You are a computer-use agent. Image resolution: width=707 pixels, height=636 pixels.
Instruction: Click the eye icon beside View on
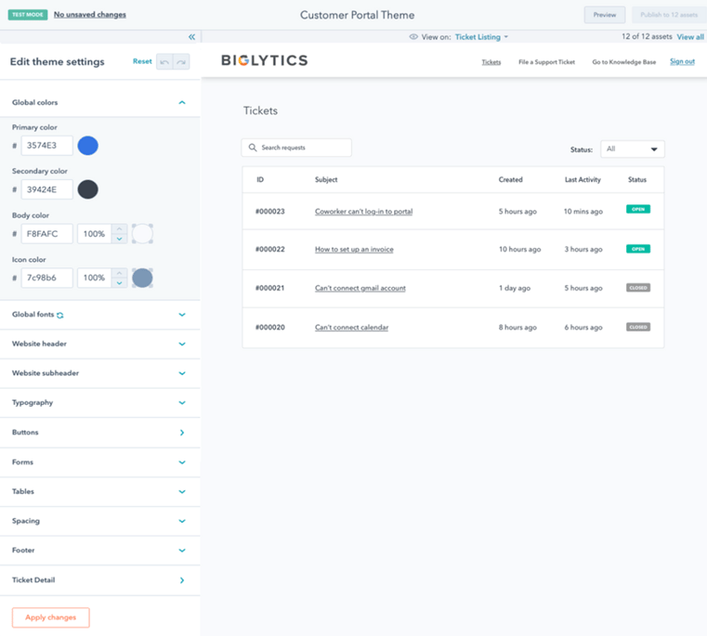pos(413,37)
